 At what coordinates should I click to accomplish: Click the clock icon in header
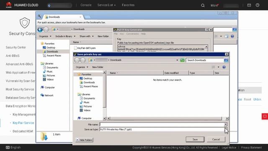[x=258, y=5]
